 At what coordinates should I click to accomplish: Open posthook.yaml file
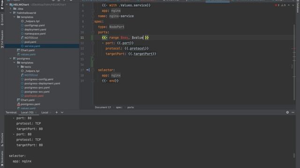34,96
